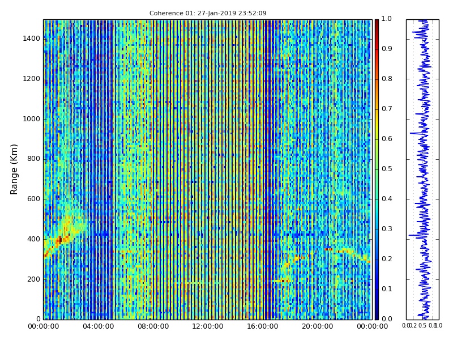Click the 08:00:00 time axis label

153,326
